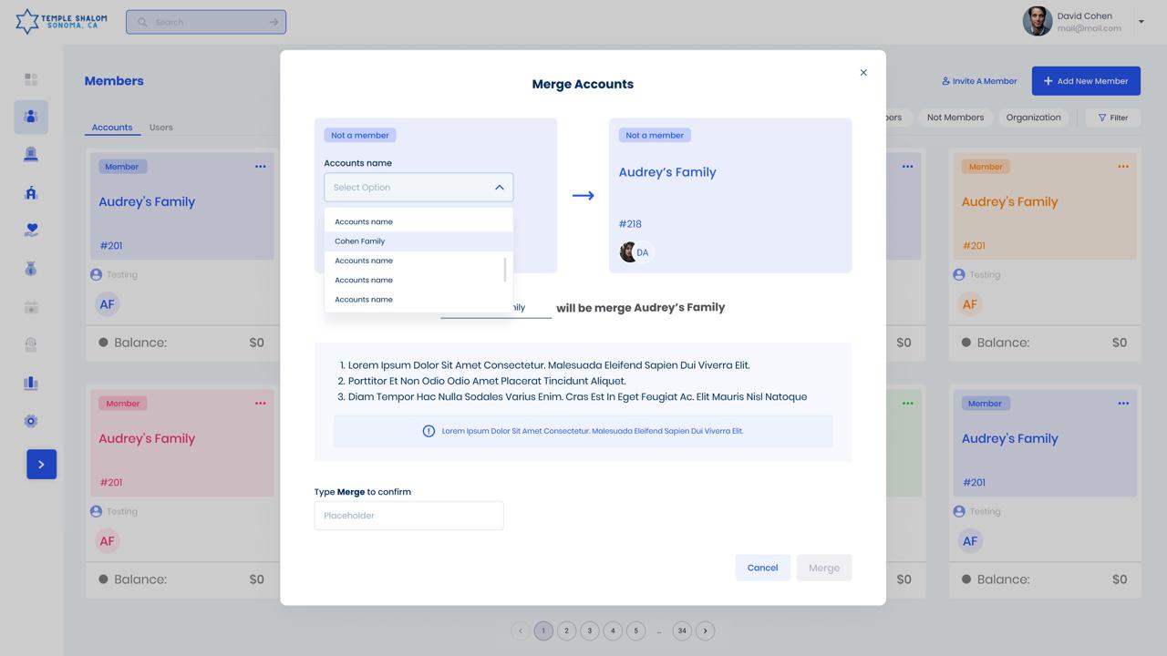
Task: Click the info circle icon in the notice banner
Action: point(429,431)
